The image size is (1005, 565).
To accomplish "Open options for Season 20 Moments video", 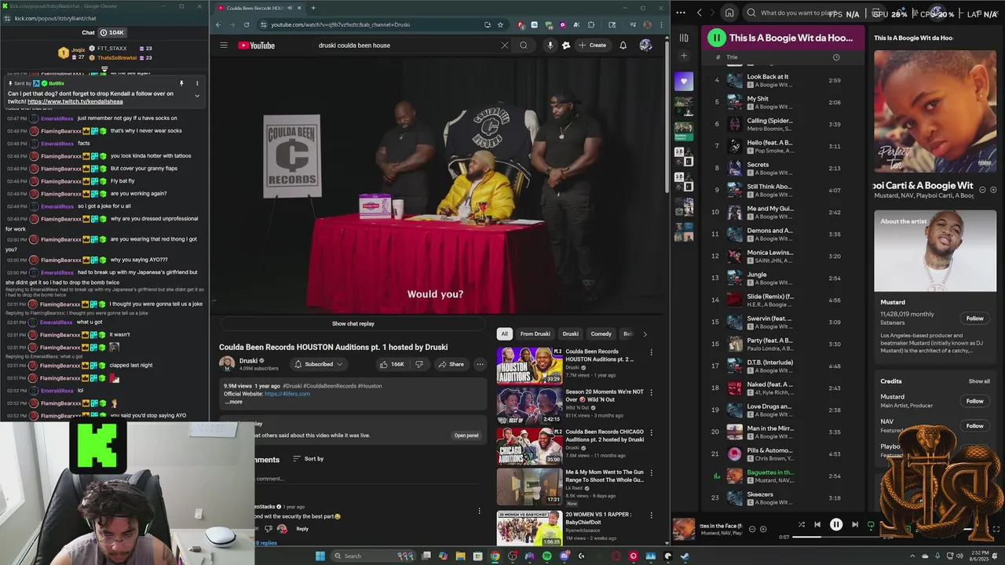I will coord(651,392).
